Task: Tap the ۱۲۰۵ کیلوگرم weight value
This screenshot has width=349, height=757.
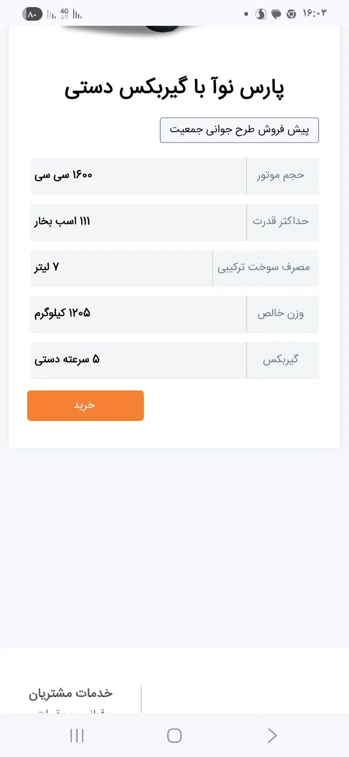Action: [63, 313]
